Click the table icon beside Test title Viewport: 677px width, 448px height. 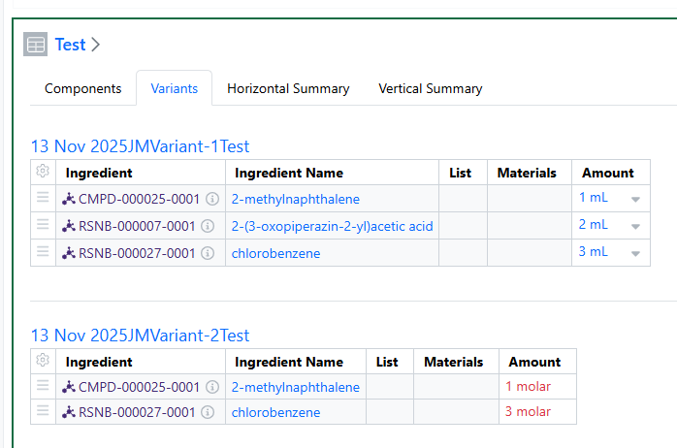click(35, 45)
